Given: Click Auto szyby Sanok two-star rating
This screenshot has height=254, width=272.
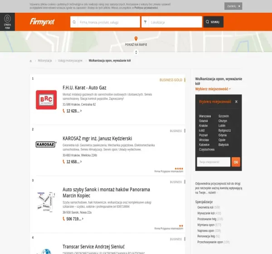Looking at the screenshot, I should point(181,226).
